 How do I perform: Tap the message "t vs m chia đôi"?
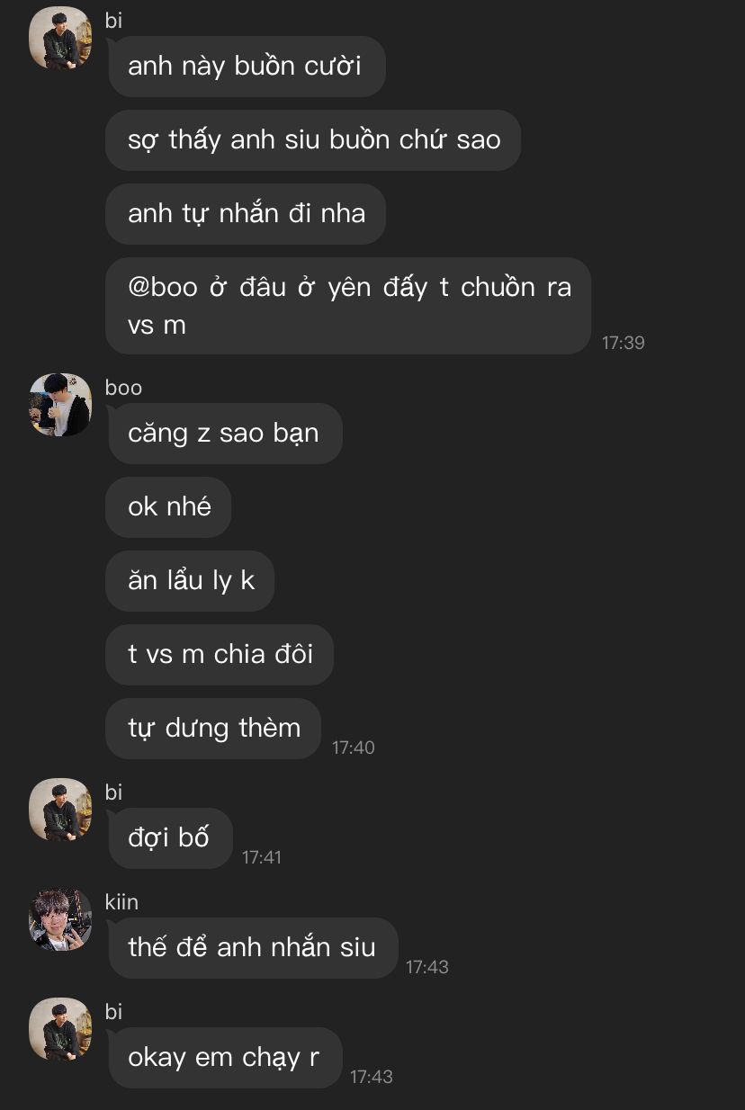(x=220, y=655)
